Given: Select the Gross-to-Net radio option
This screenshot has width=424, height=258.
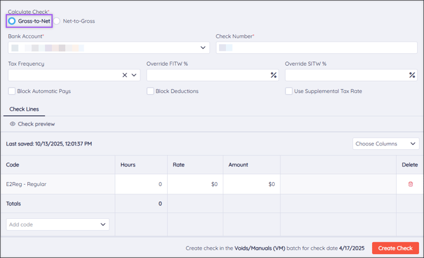Looking at the screenshot, I should point(11,21).
